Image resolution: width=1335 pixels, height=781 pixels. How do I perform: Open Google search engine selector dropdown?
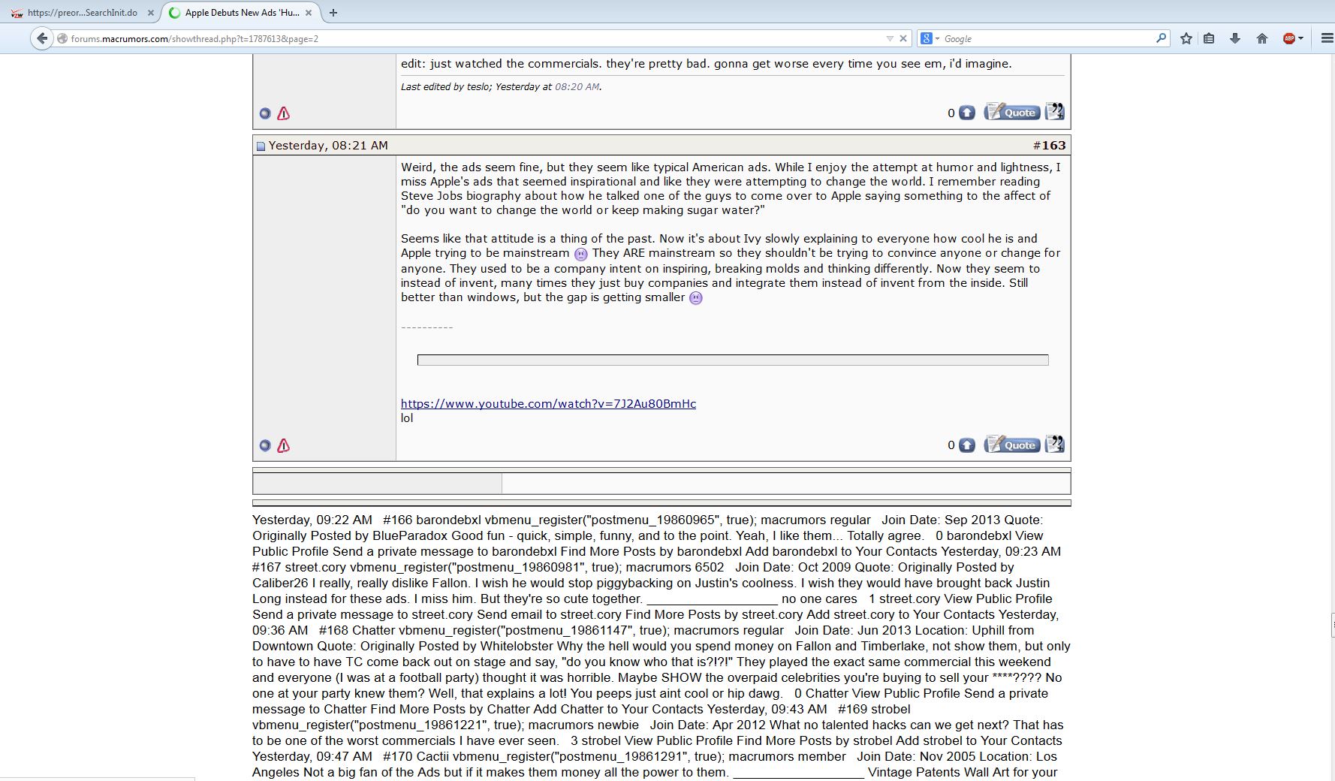click(x=930, y=38)
